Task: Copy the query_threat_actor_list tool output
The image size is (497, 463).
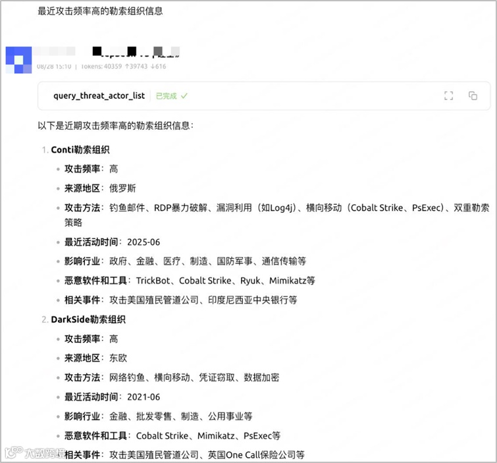Action: pyautogui.click(x=473, y=95)
